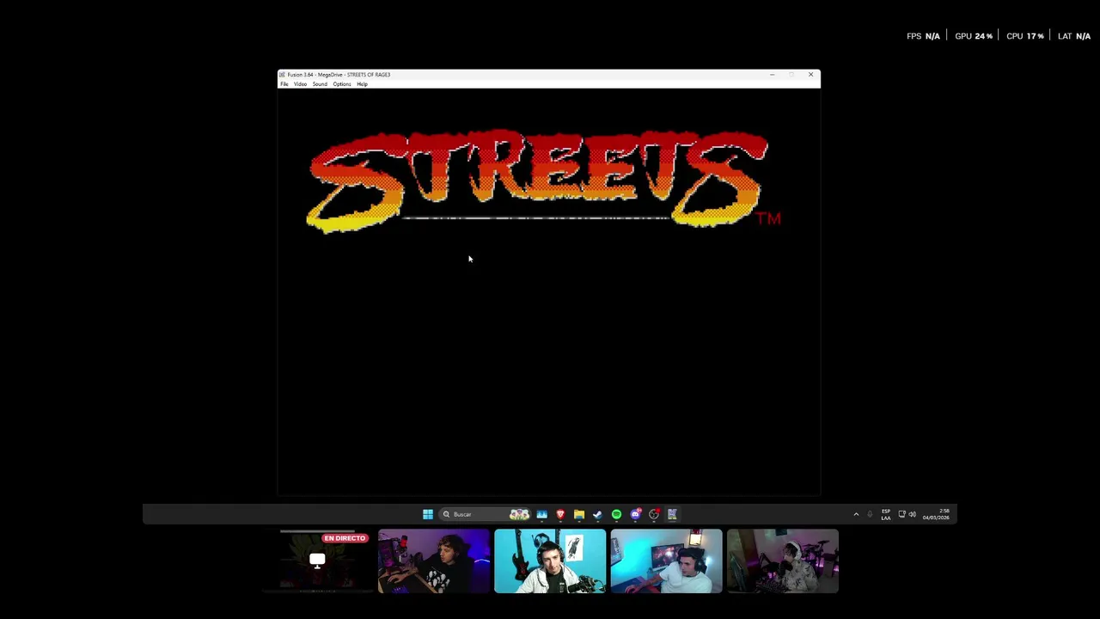Click the LAT N/A overlay readout
Screen dimensions: 1100x619
click(1074, 36)
